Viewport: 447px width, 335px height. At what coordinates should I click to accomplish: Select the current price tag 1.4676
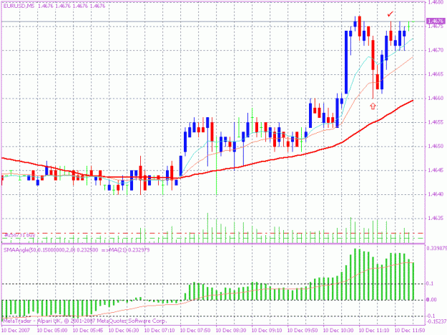436,21
